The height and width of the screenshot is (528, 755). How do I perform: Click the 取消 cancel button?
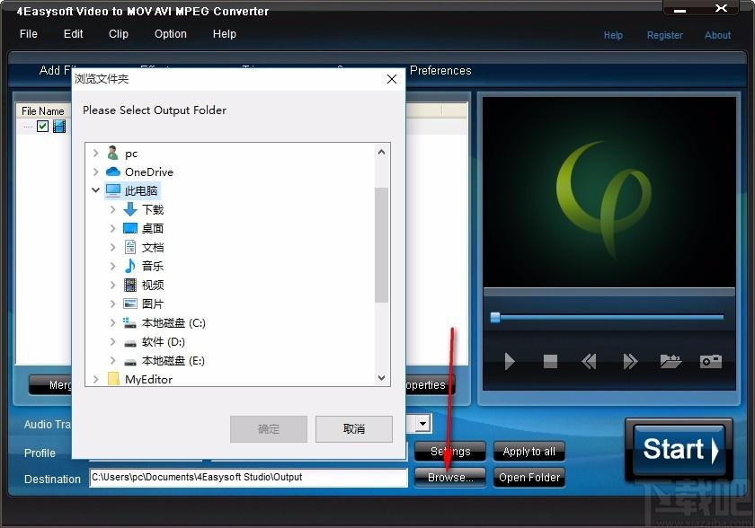click(x=354, y=429)
